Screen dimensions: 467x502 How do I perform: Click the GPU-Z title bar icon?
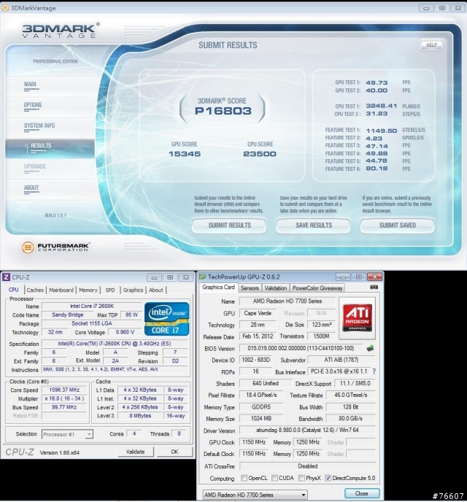point(202,277)
